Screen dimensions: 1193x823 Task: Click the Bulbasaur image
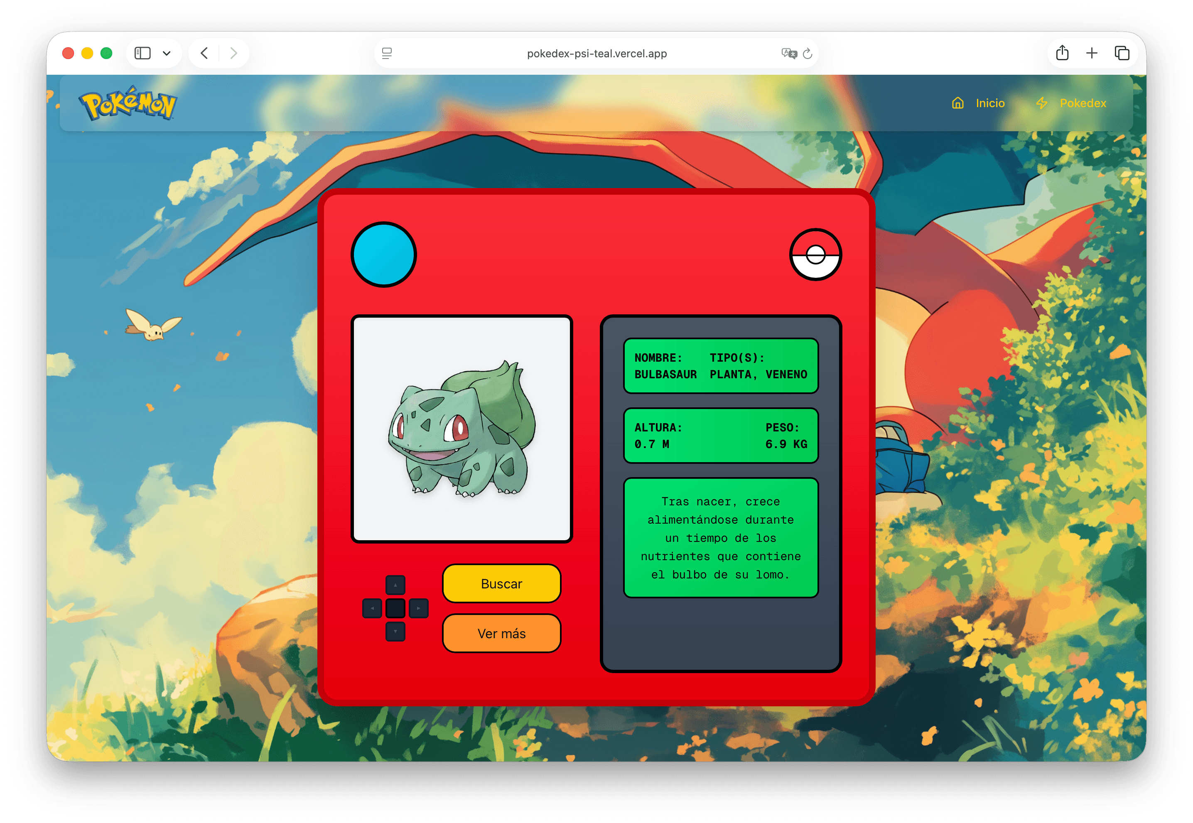[x=461, y=429]
